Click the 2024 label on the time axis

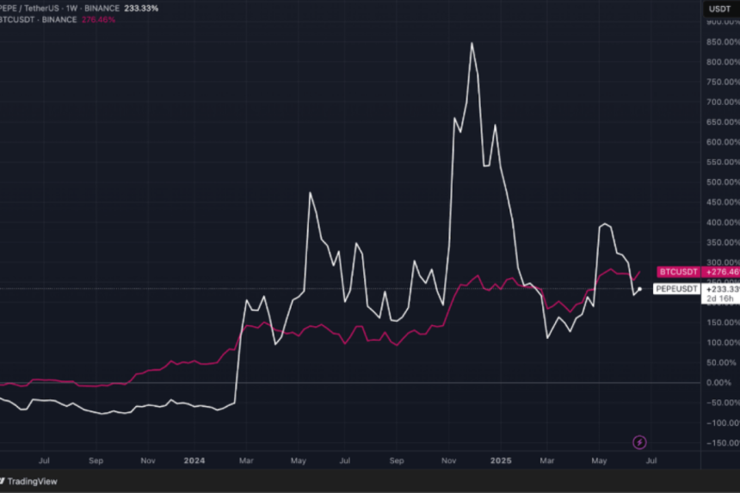pyautogui.click(x=194, y=460)
